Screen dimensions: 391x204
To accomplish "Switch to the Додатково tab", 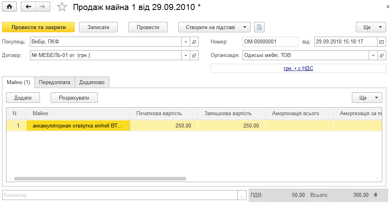I will [x=92, y=82].
